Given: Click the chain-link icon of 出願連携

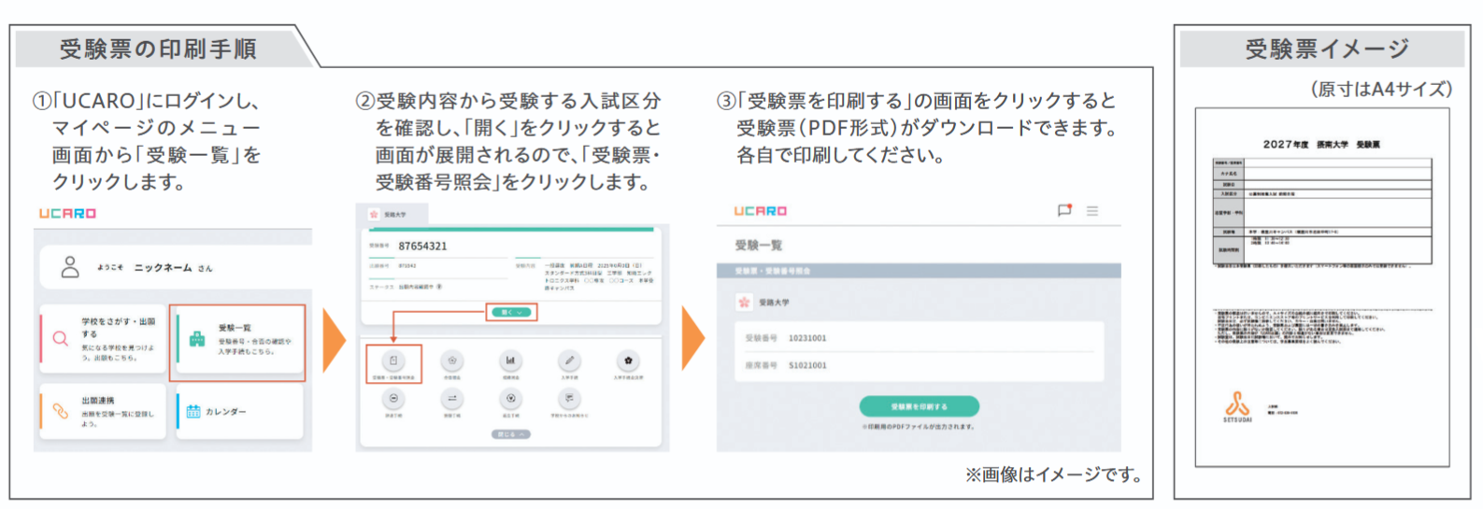Looking at the screenshot, I should tap(61, 412).
